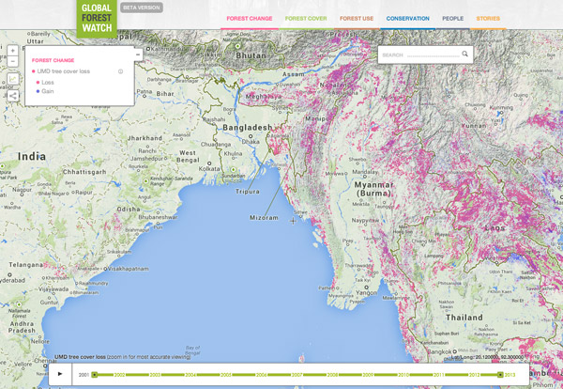The width and height of the screenshot is (563, 389).
Task: Open the analysis chart tool
Action: (12, 80)
